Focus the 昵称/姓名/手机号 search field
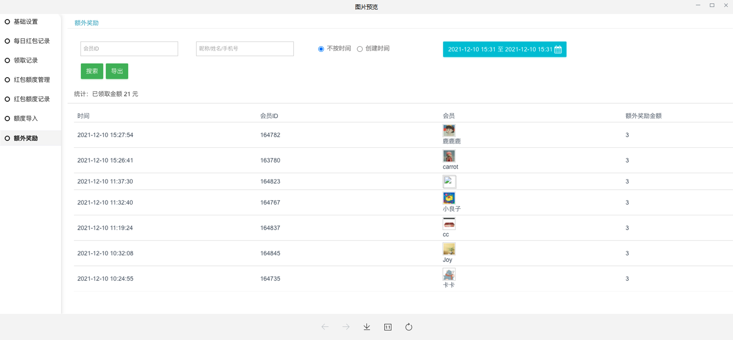The width and height of the screenshot is (733, 340). click(245, 49)
